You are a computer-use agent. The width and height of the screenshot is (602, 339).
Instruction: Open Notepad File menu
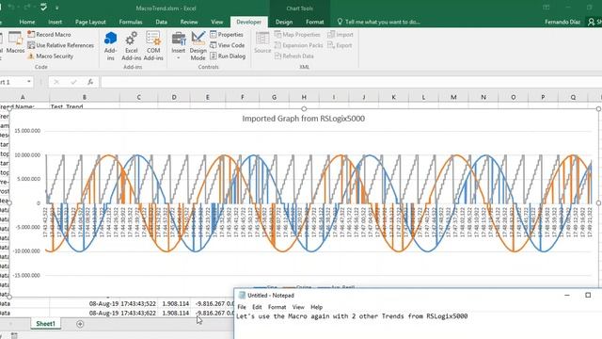(242, 307)
